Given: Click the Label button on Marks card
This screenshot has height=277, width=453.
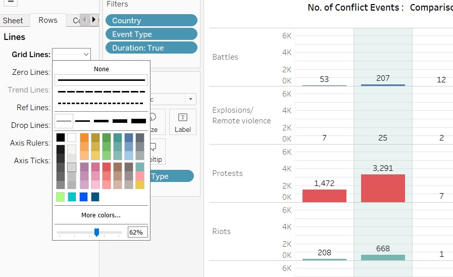Looking at the screenshot, I should [182, 122].
